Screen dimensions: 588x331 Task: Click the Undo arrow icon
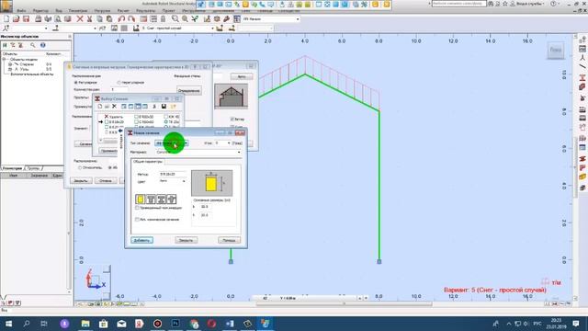tap(121, 18)
